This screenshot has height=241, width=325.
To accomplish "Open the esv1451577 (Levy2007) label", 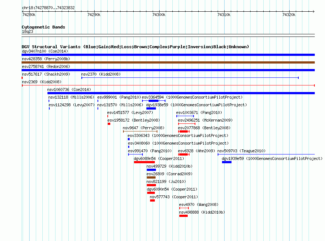I will 130,112.
